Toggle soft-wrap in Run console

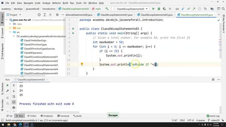coord(14,96)
